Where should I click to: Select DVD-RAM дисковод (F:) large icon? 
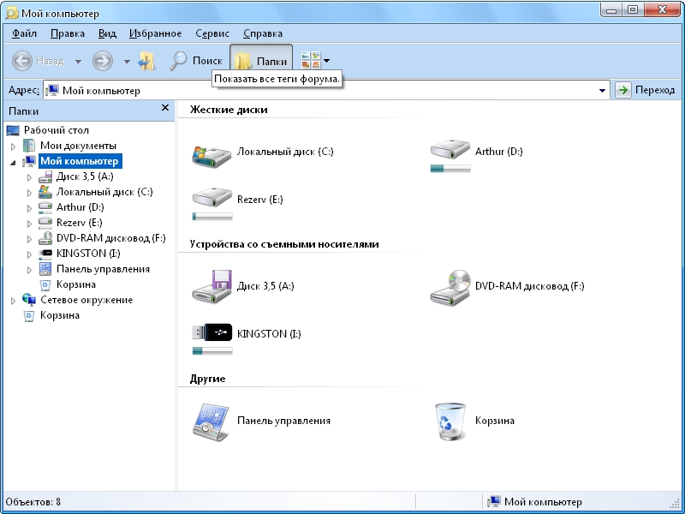point(450,287)
